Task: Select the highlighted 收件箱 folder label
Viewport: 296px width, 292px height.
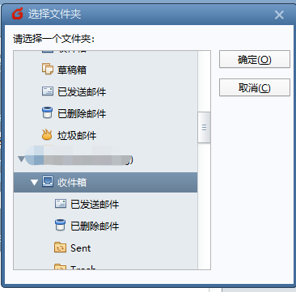Action: 72,183
